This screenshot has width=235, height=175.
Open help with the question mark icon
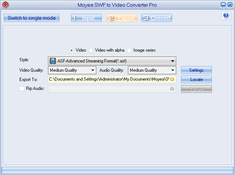pos(226,15)
